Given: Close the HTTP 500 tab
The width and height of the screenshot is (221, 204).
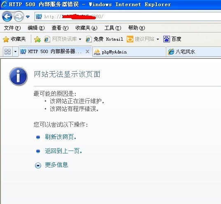Looking at the screenshot, I should (88, 51).
